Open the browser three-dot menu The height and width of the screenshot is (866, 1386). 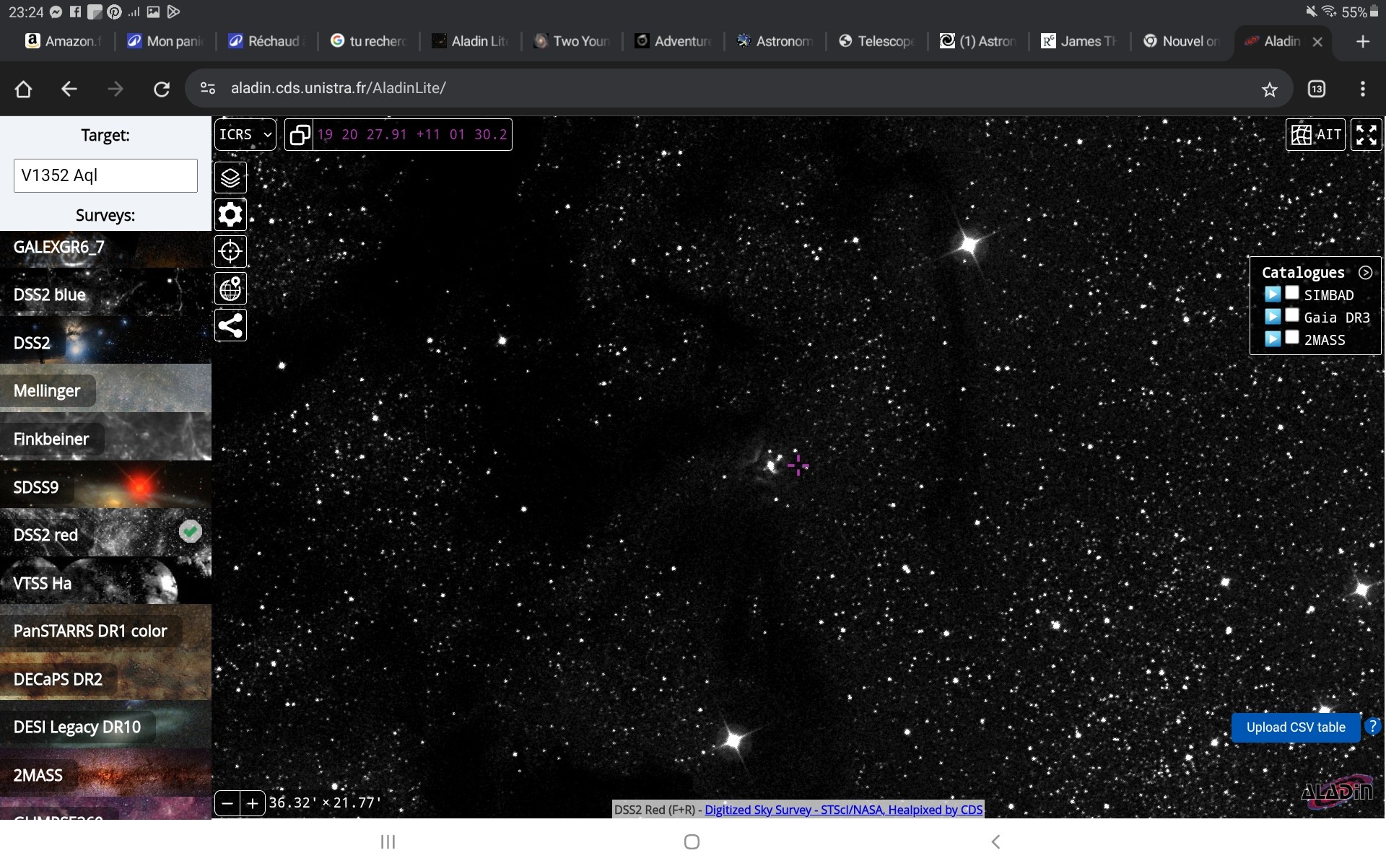[x=1362, y=89]
